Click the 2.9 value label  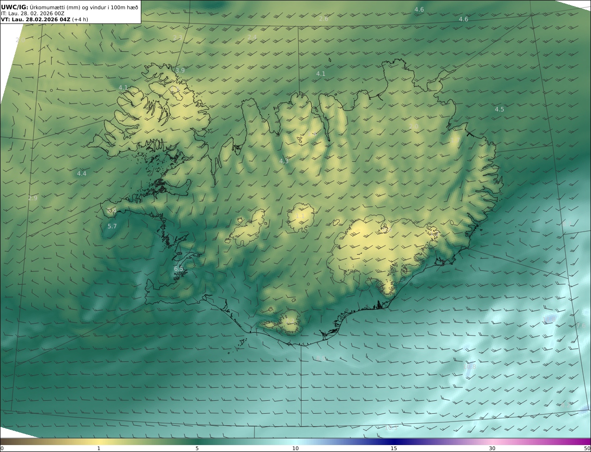32,198
